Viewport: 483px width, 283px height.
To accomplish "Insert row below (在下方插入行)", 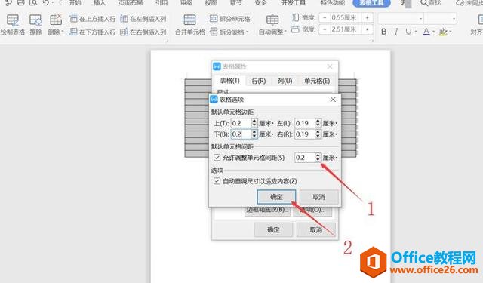I will [x=92, y=32].
